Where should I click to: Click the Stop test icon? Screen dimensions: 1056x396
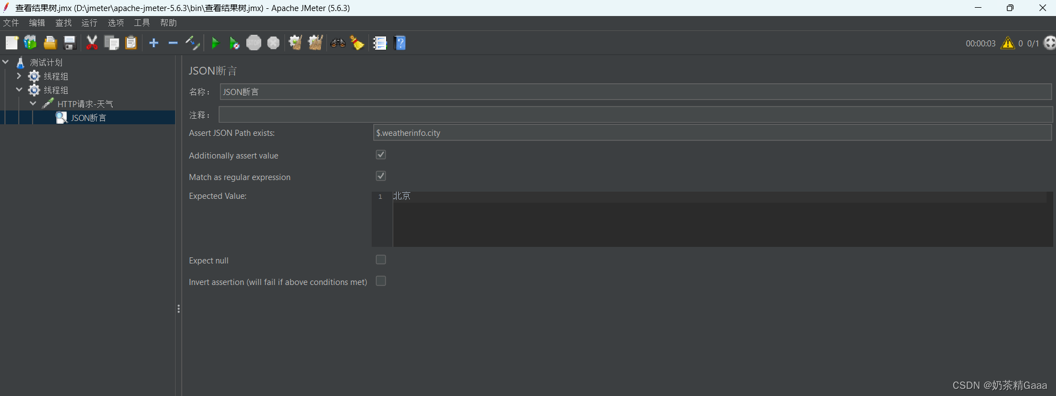(x=254, y=43)
